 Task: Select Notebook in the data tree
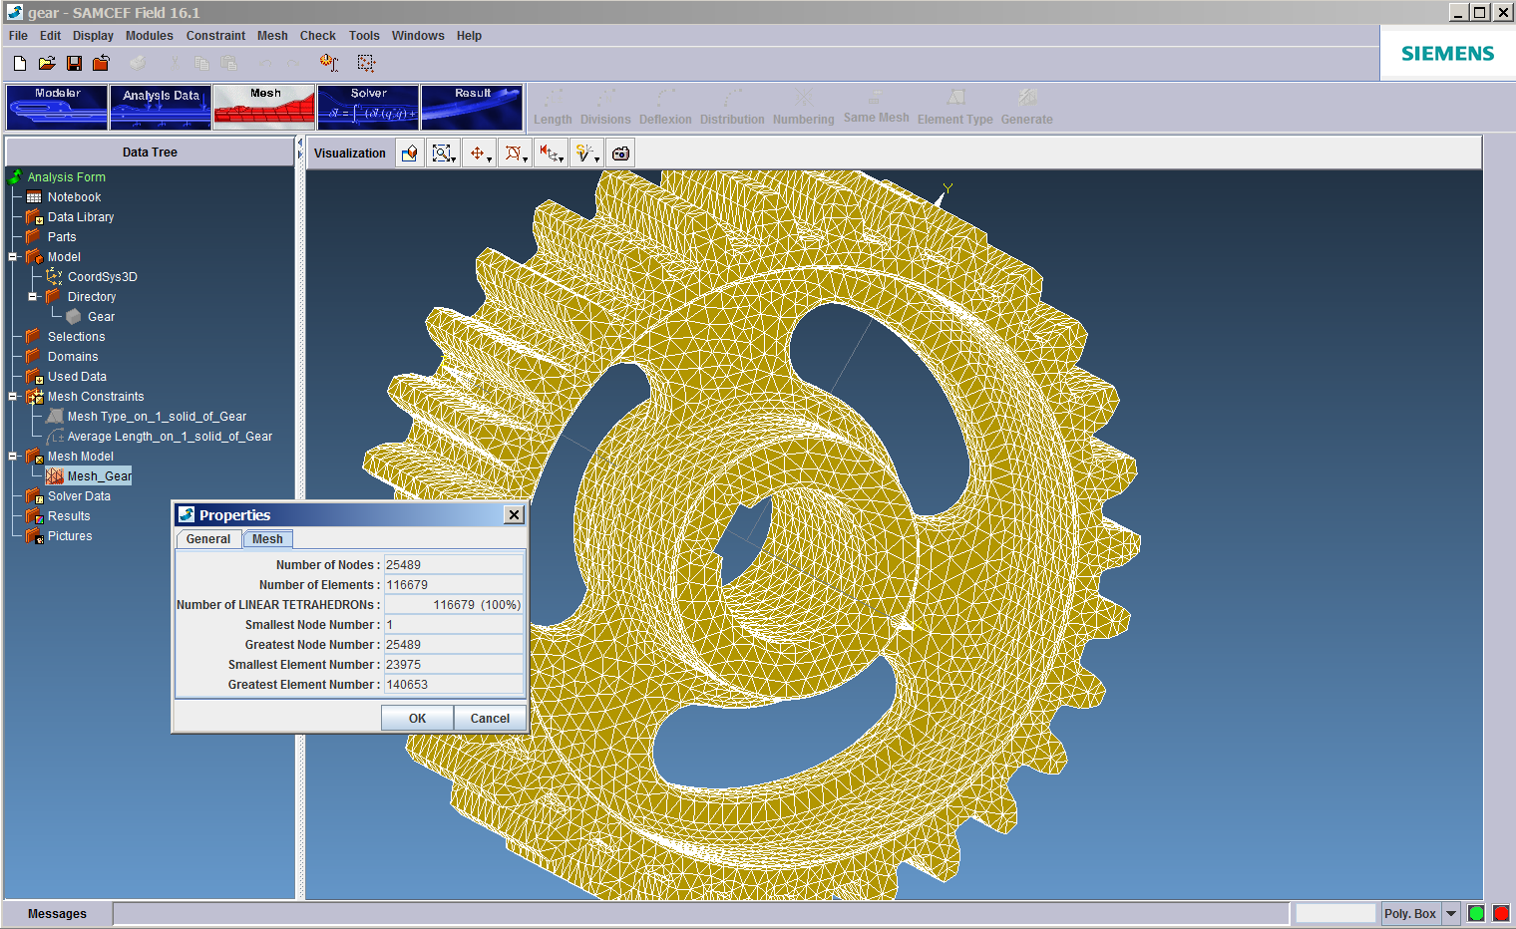74,197
